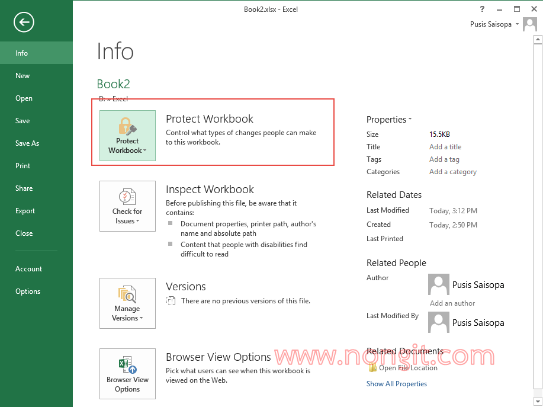Open Browser View Options button
Screen dimensions: 543x407
click(x=127, y=374)
